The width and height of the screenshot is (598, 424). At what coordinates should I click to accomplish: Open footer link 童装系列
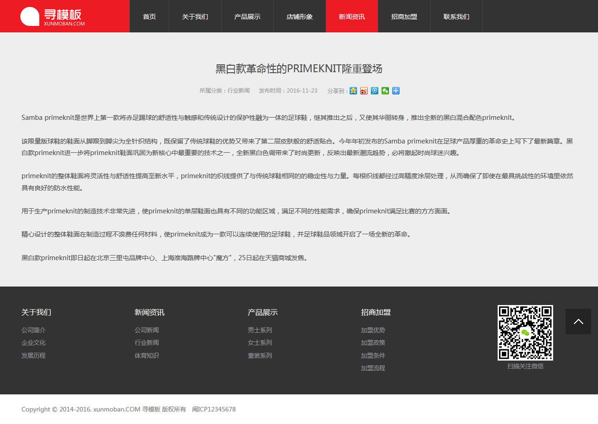click(260, 355)
